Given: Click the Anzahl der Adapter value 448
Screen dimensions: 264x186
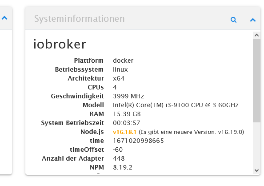Looking at the screenshot, I should tap(119, 158).
